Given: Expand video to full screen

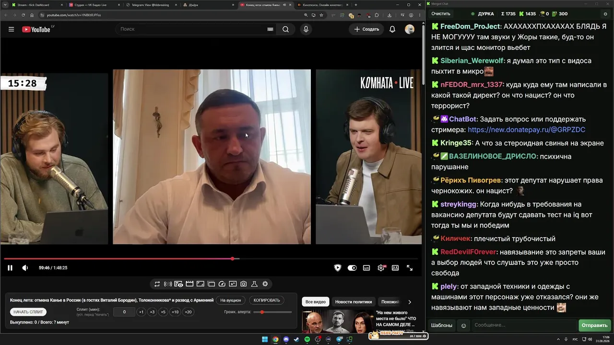Looking at the screenshot, I should click(410, 268).
